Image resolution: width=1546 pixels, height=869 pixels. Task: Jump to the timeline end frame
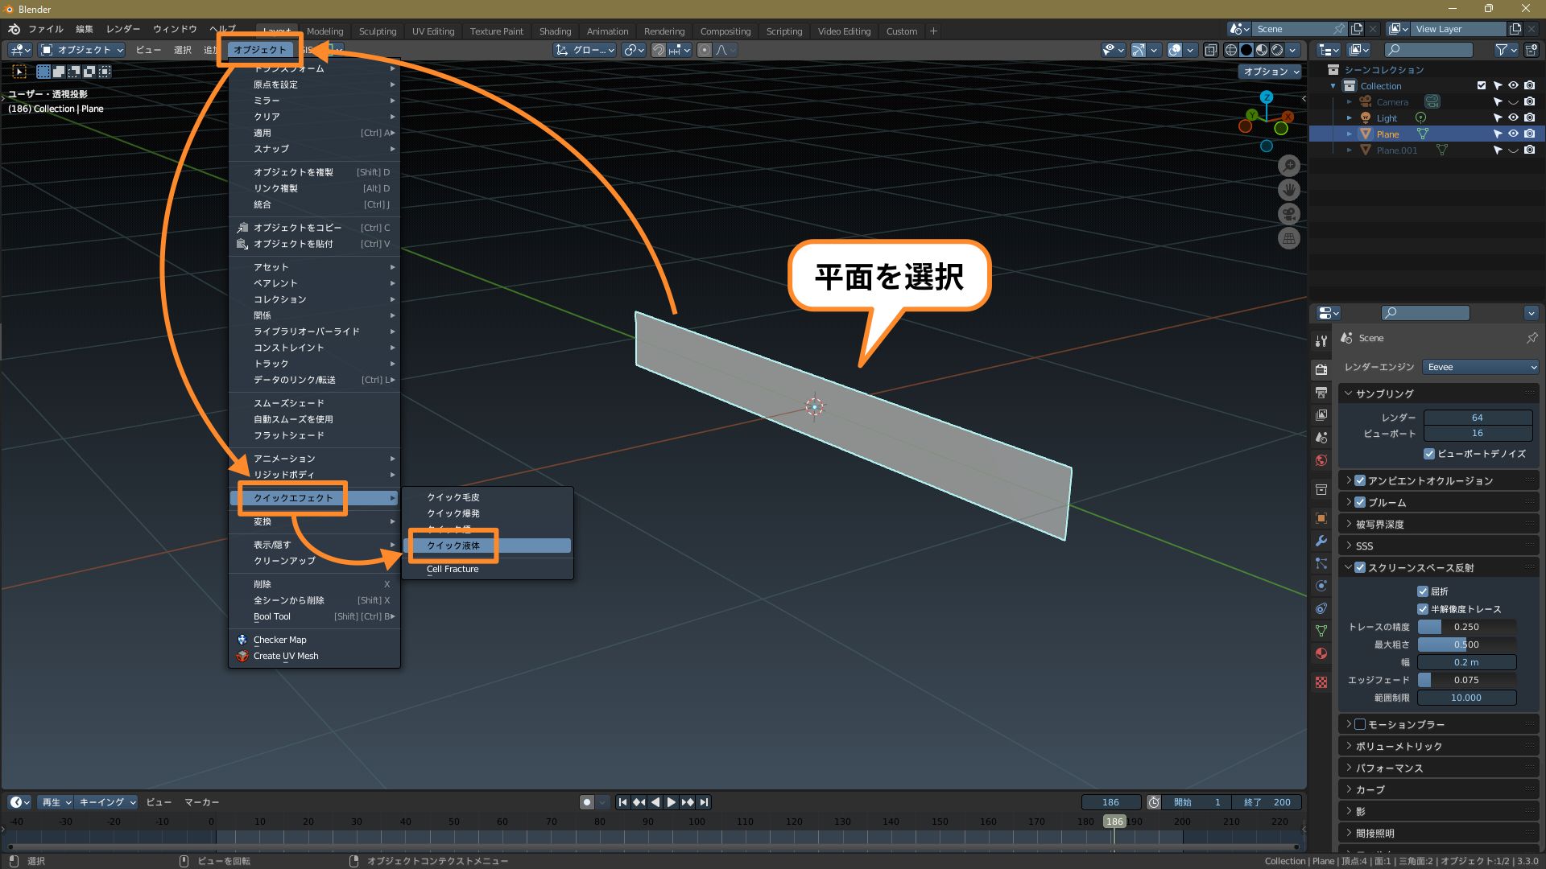(705, 802)
